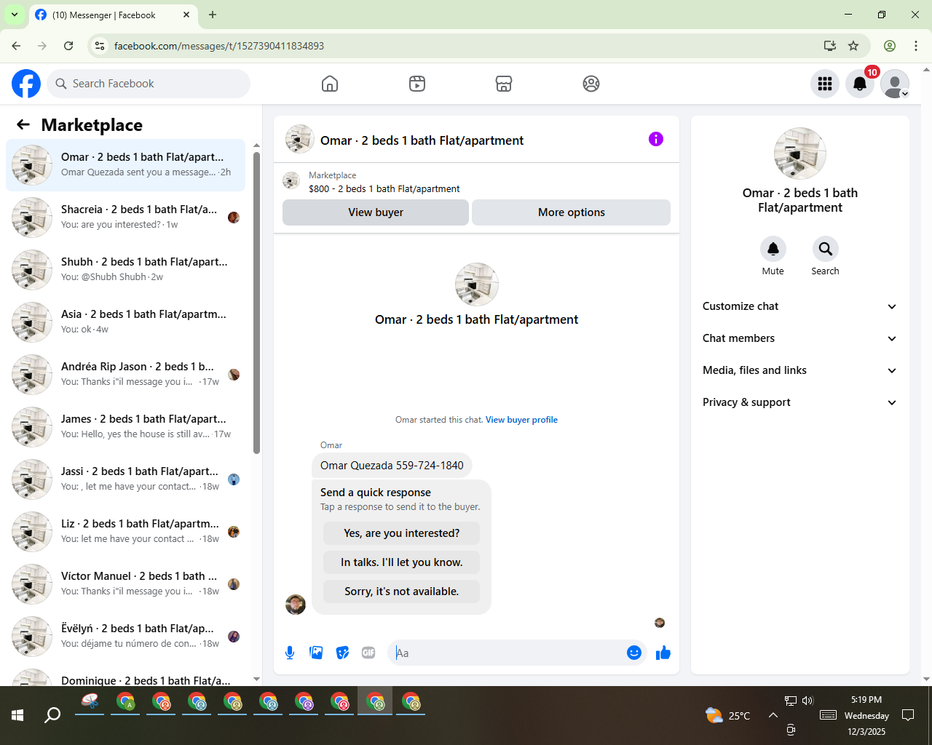Image resolution: width=932 pixels, height=745 pixels.
Task: Adjust volume from the speaker tray icon
Action: coord(807,701)
